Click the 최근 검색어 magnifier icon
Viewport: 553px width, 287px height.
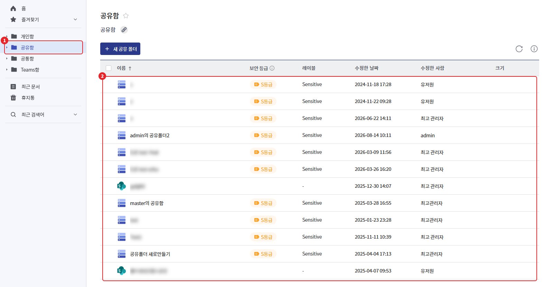[x=13, y=114]
